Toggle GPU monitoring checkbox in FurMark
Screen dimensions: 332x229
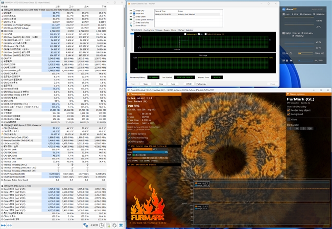click(129, 138)
